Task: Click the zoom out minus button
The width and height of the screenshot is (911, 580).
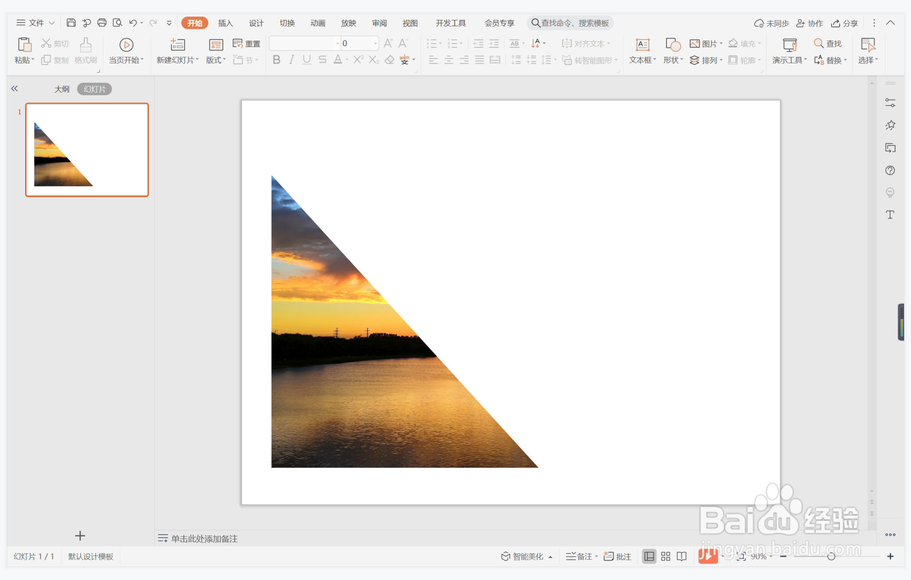Action: (783, 556)
